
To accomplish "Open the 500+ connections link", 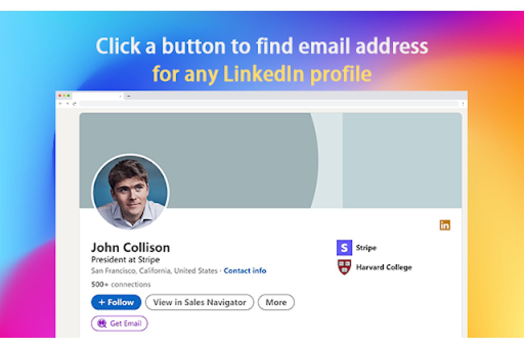I will [x=121, y=284].
